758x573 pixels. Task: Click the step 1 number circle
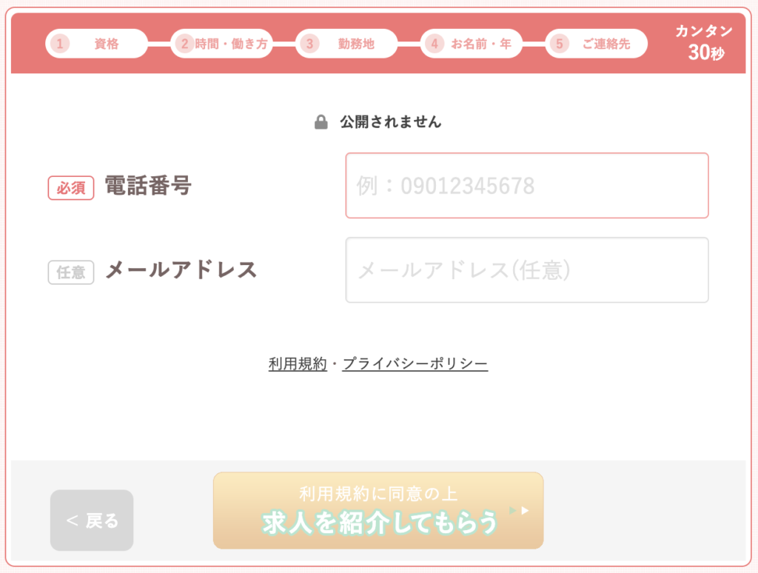click(x=60, y=44)
